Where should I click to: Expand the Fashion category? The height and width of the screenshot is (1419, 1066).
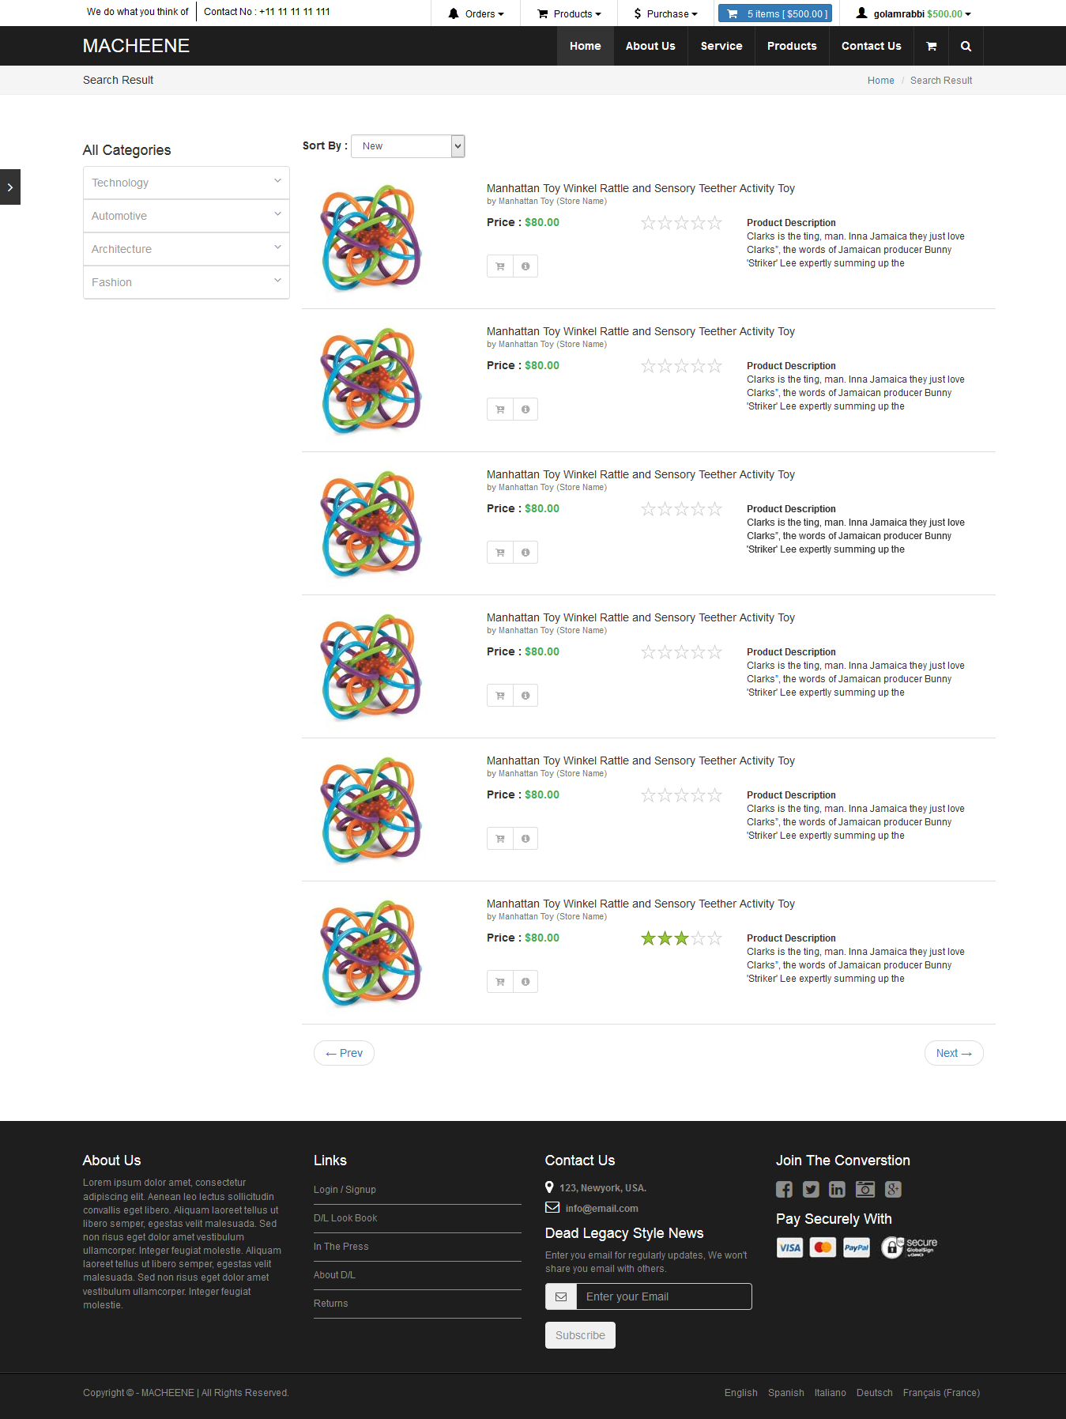[186, 282]
